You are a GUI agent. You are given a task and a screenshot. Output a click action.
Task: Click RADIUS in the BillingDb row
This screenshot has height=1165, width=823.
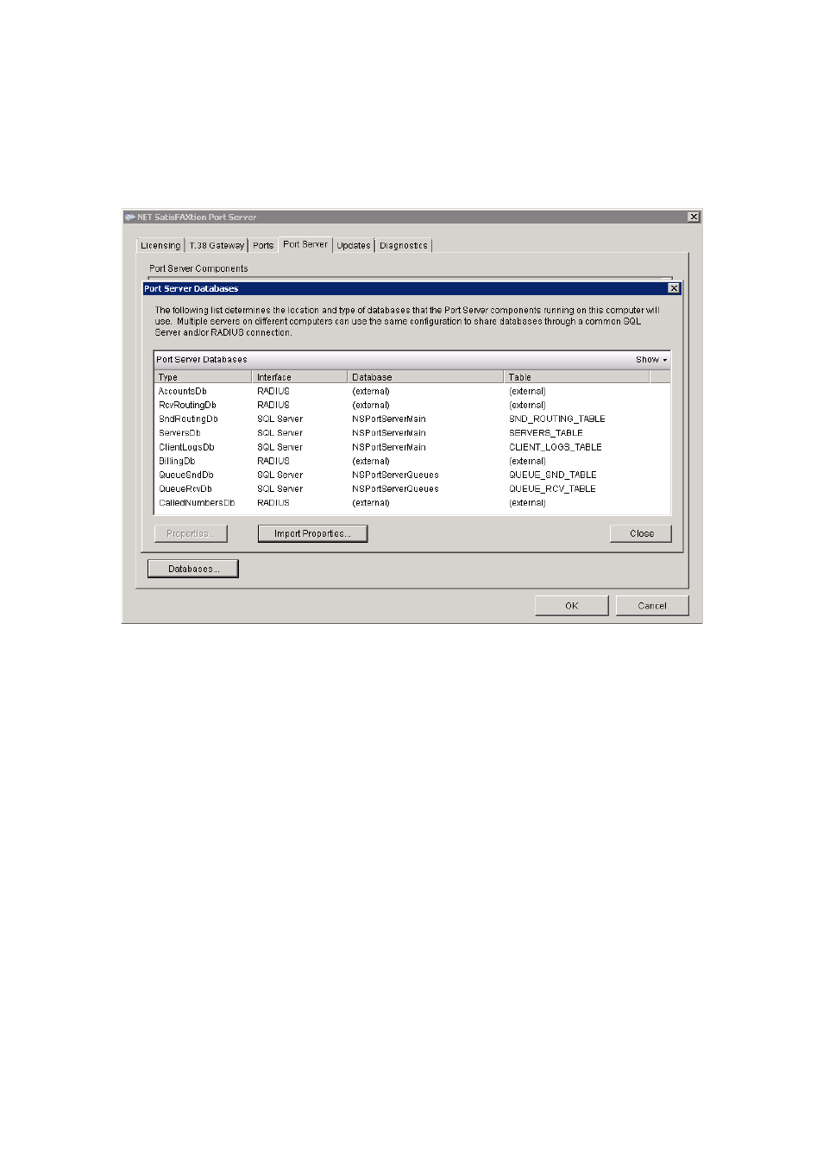[273, 461]
